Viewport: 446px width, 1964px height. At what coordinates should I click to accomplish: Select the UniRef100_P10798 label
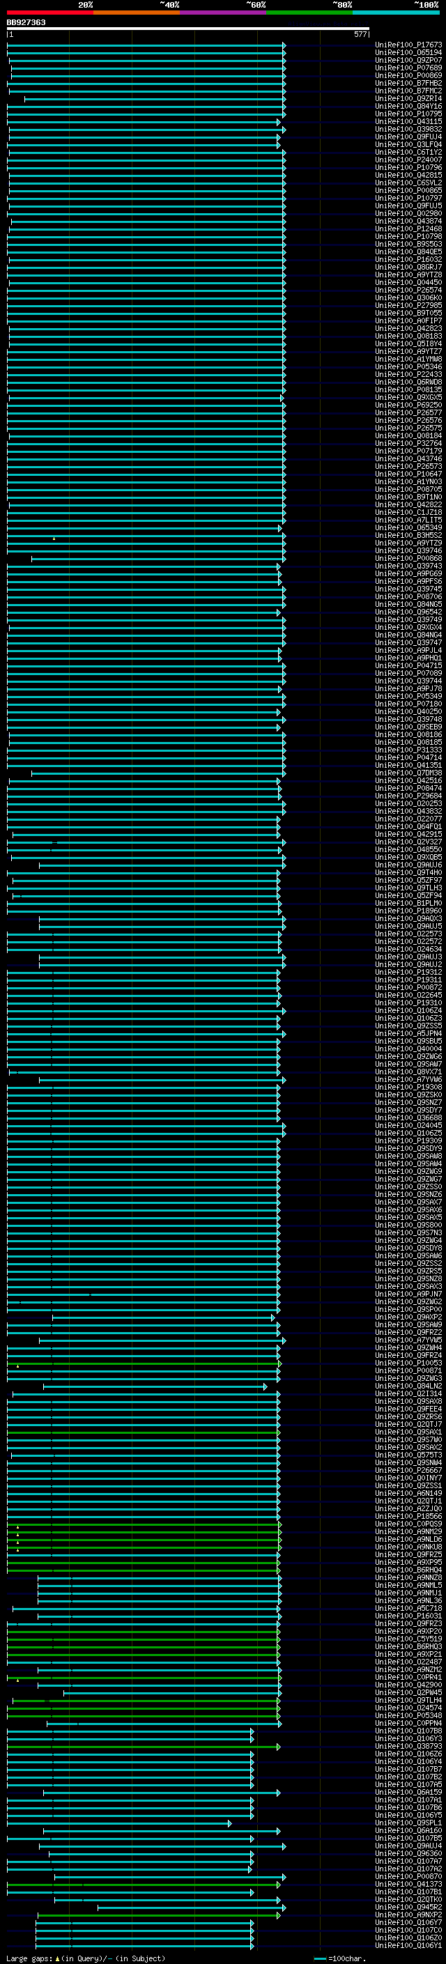pyautogui.click(x=408, y=236)
